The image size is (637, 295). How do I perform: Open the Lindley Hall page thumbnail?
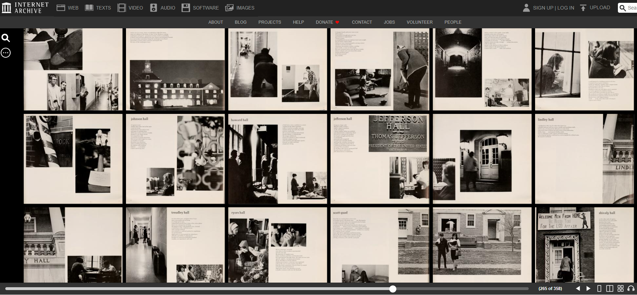point(584,159)
